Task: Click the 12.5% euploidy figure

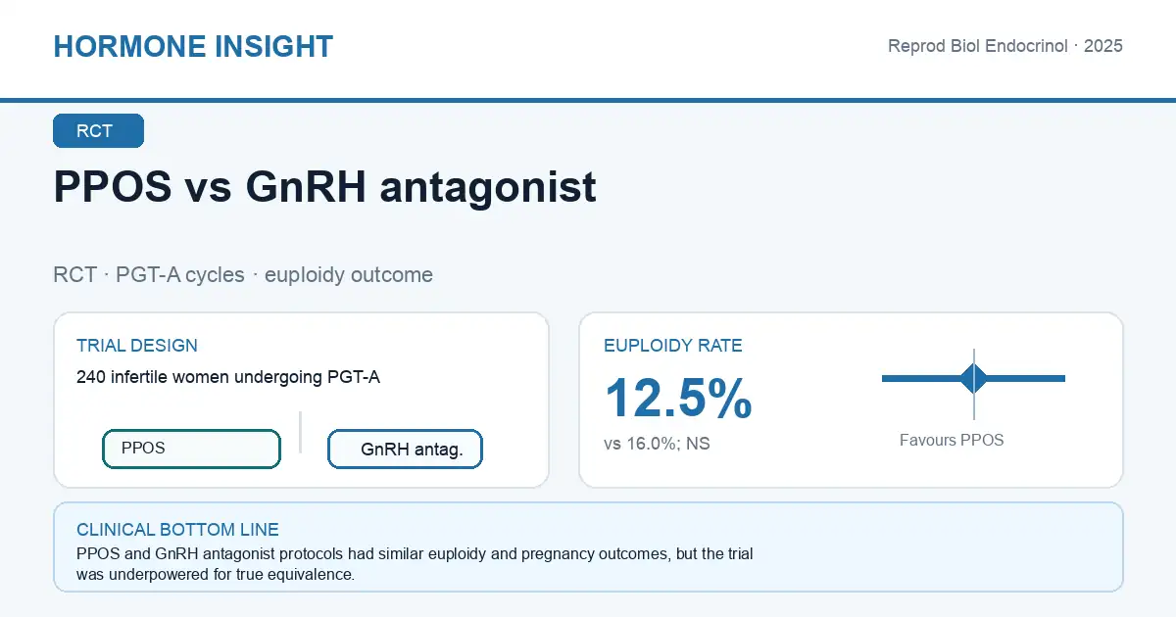Action: (678, 399)
